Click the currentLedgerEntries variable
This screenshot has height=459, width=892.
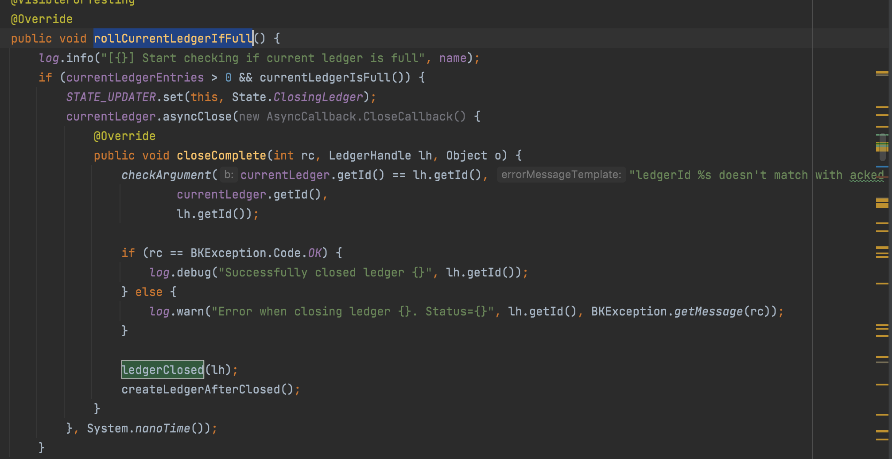click(135, 78)
